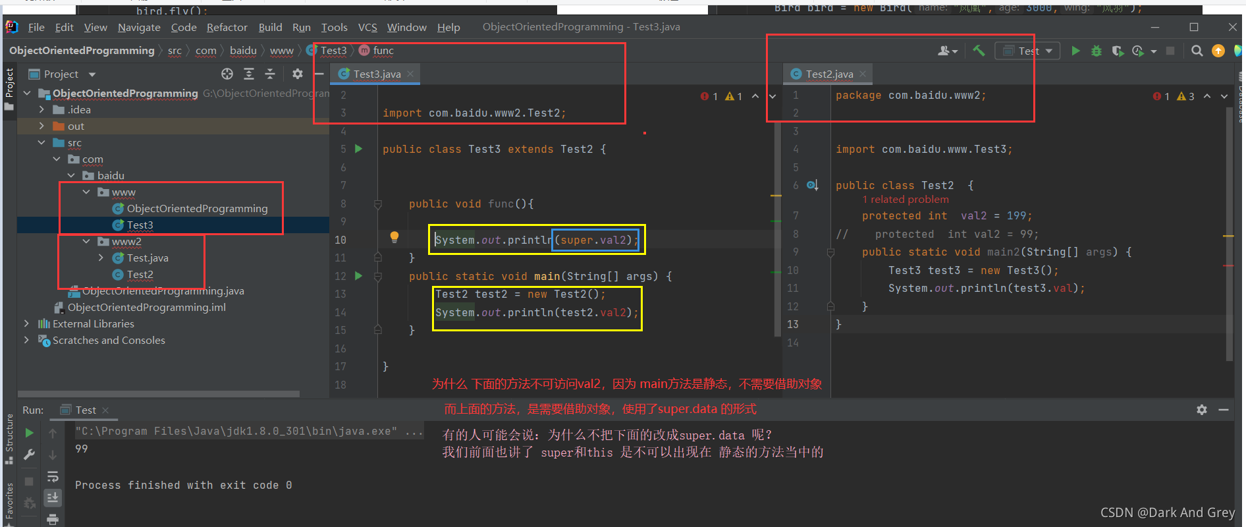Image resolution: width=1246 pixels, height=527 pixels.
Task: Open the dropdown arrow beside the profiler icon
Action: click(1154, 51)
